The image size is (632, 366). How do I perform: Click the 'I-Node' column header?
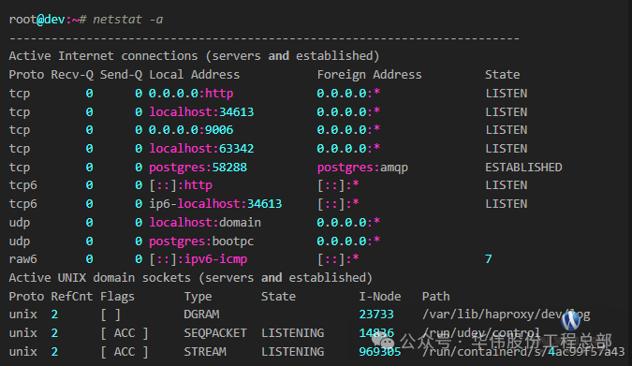click(380, 297)
